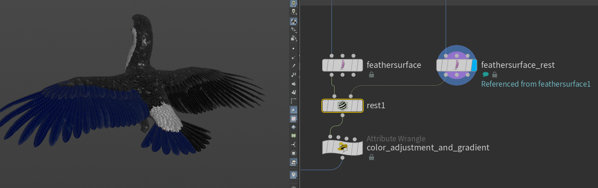Open the background image display icon
598x188 pixels.
pyautogui.click(x=294, y=162)
